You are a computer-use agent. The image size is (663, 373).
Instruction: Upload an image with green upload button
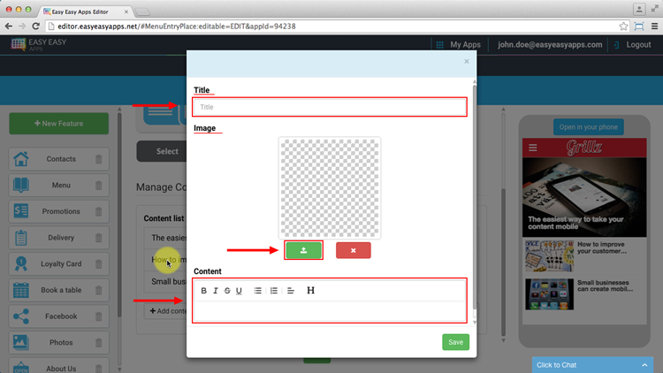pos(303,250)
